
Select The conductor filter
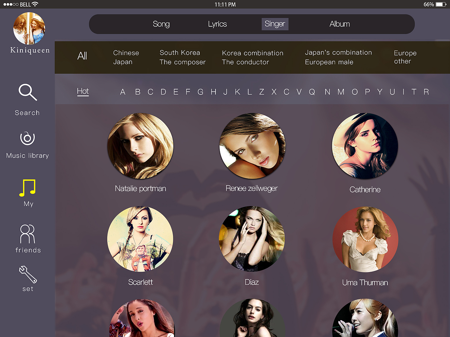click(245, 62)
